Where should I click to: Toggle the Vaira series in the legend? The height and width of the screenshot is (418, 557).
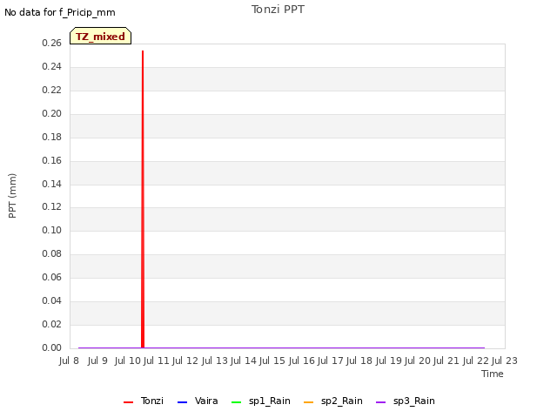point(198,401)
